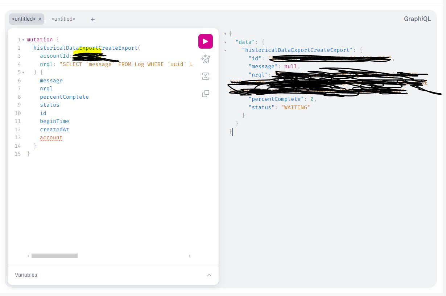Collapse the "data" object fold arrow
Image resolution: width=446 pixels, height=296 pixels.
(x=225, y=42)
